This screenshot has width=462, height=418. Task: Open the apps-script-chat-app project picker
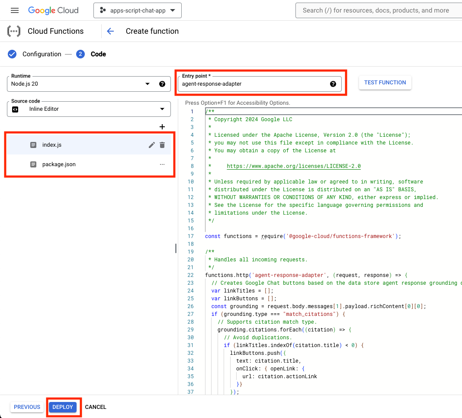tap(137, 10)
